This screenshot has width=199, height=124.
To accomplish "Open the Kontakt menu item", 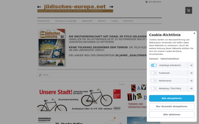I will point(128,21).
